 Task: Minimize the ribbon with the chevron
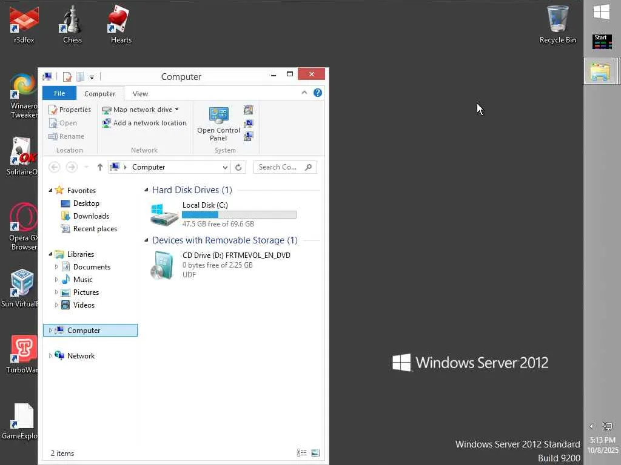tap(304, 93)
